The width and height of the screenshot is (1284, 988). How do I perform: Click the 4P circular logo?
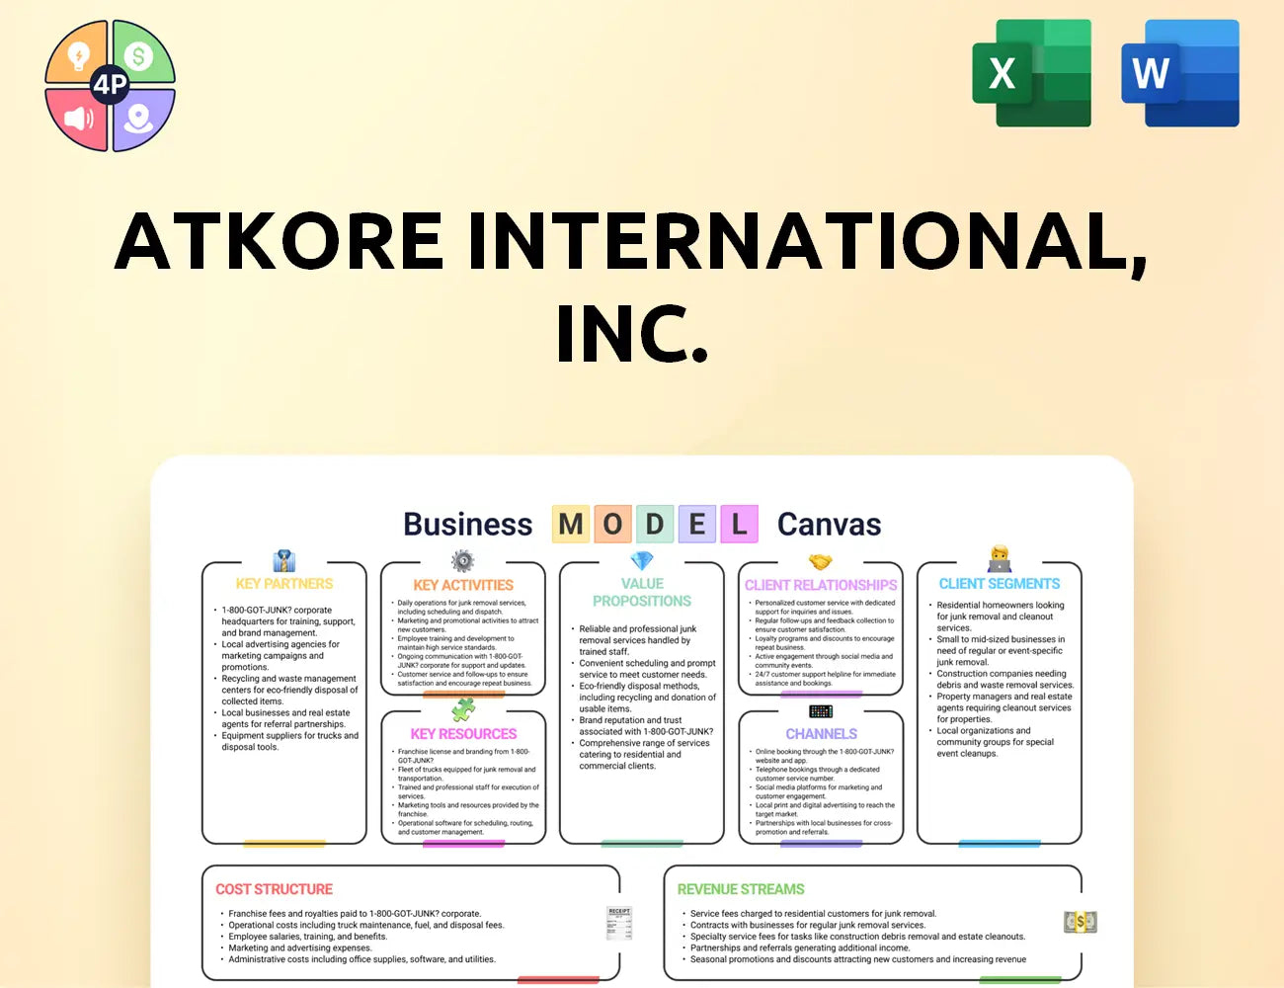110,85
